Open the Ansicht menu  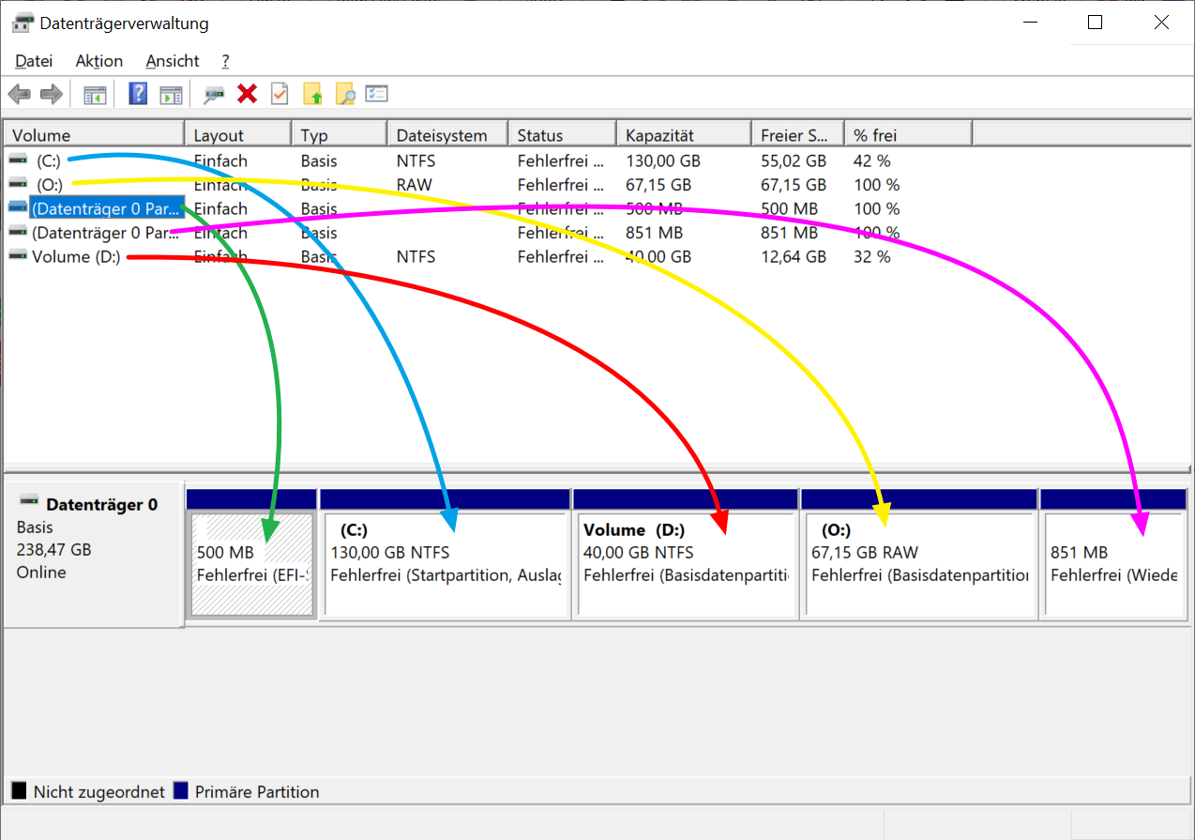tap(173, 61)
